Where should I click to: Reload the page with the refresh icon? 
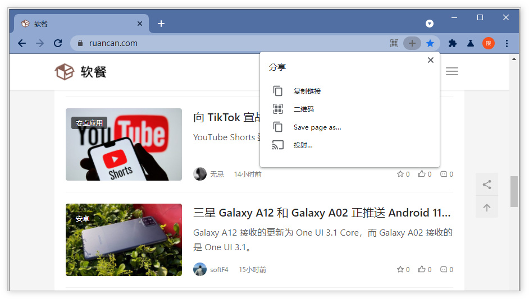pyautogui.click(x=57, y=43)
